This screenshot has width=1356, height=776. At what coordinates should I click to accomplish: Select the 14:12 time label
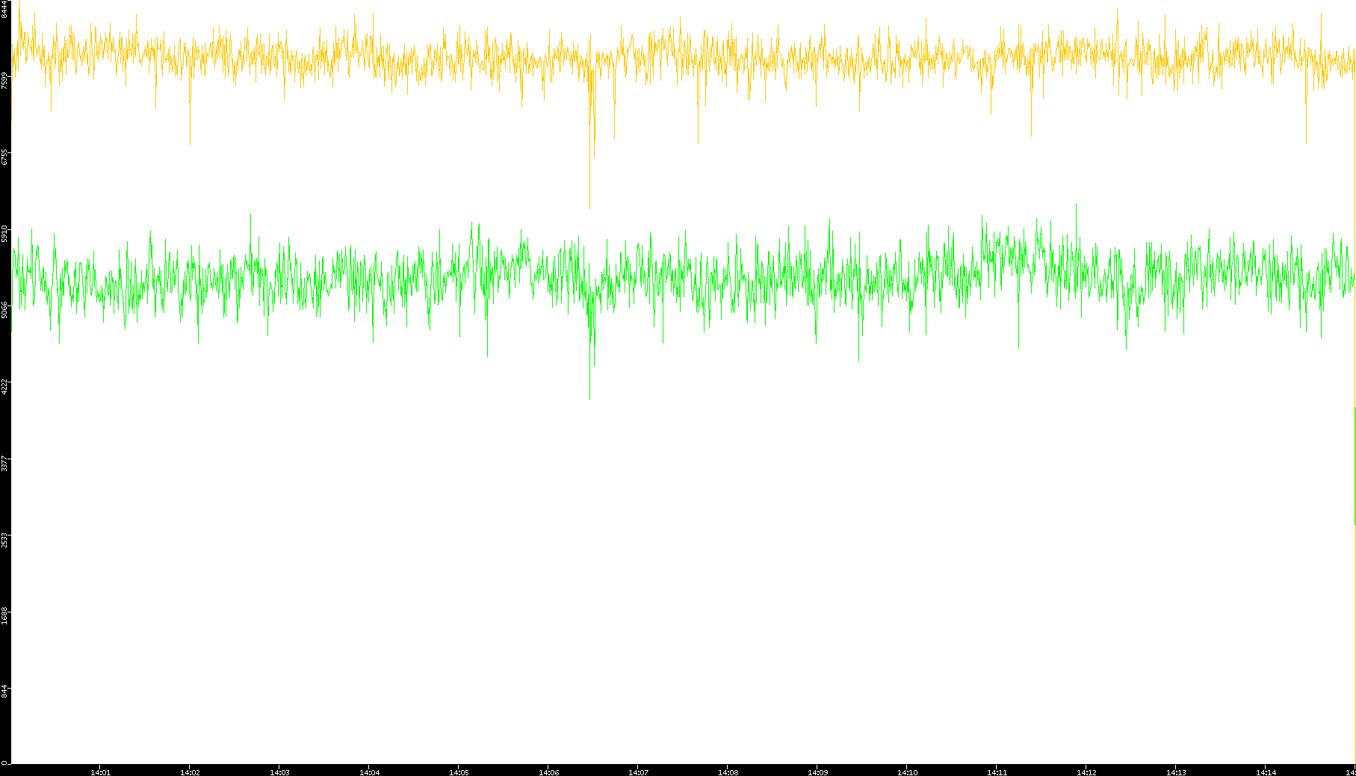tap(1086, 772)
